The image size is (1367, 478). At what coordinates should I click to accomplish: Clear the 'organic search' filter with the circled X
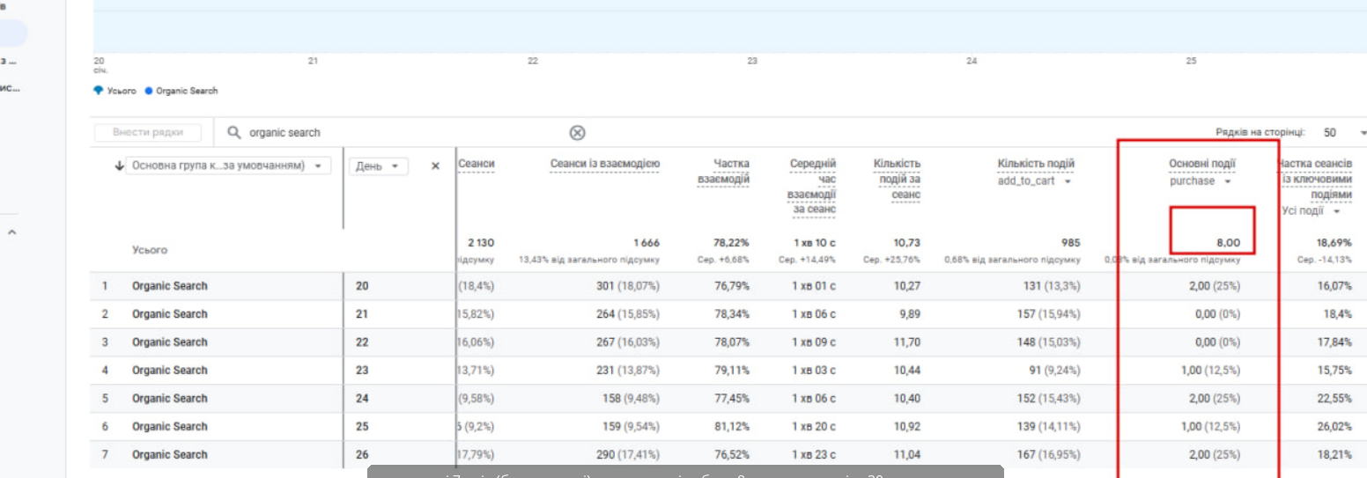click(x=577, y=133)
